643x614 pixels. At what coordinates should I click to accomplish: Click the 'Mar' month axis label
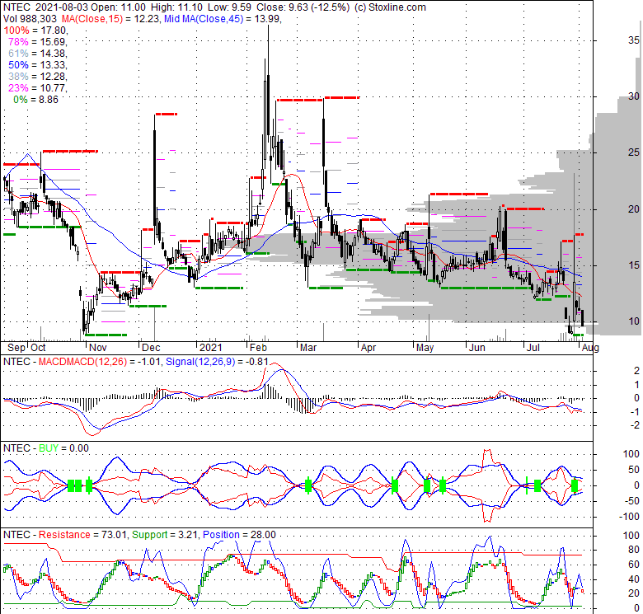point(308,348)
